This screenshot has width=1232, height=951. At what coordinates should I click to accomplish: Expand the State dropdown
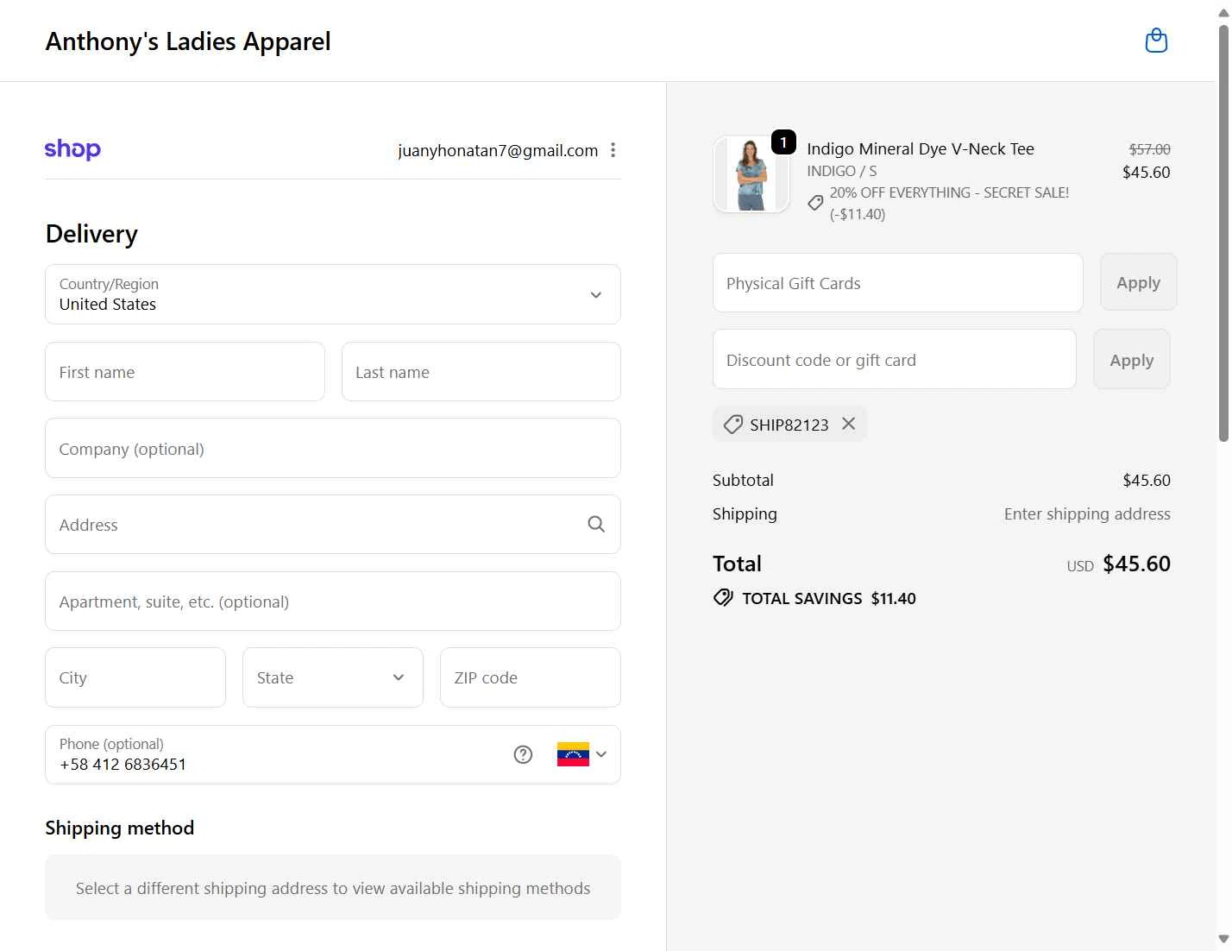pos(333,677)
